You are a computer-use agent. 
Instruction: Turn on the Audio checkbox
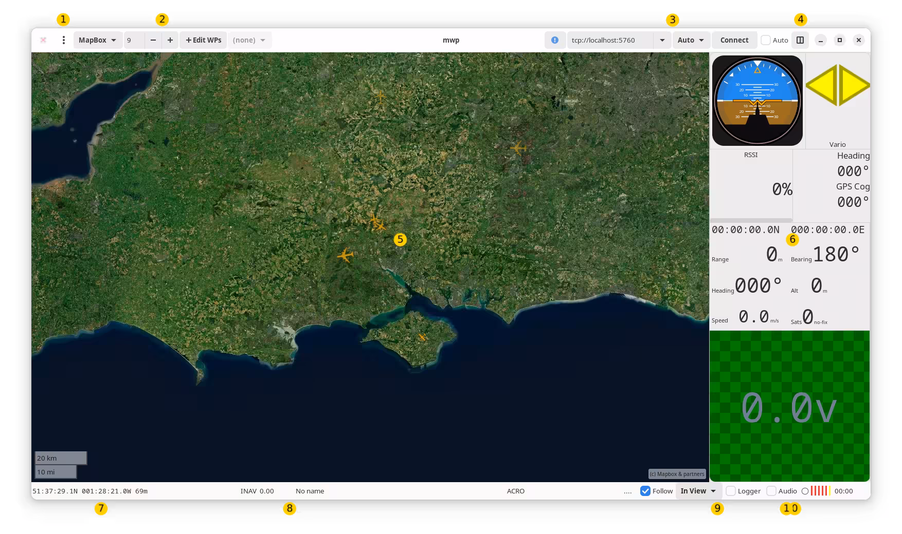point(771,491)
